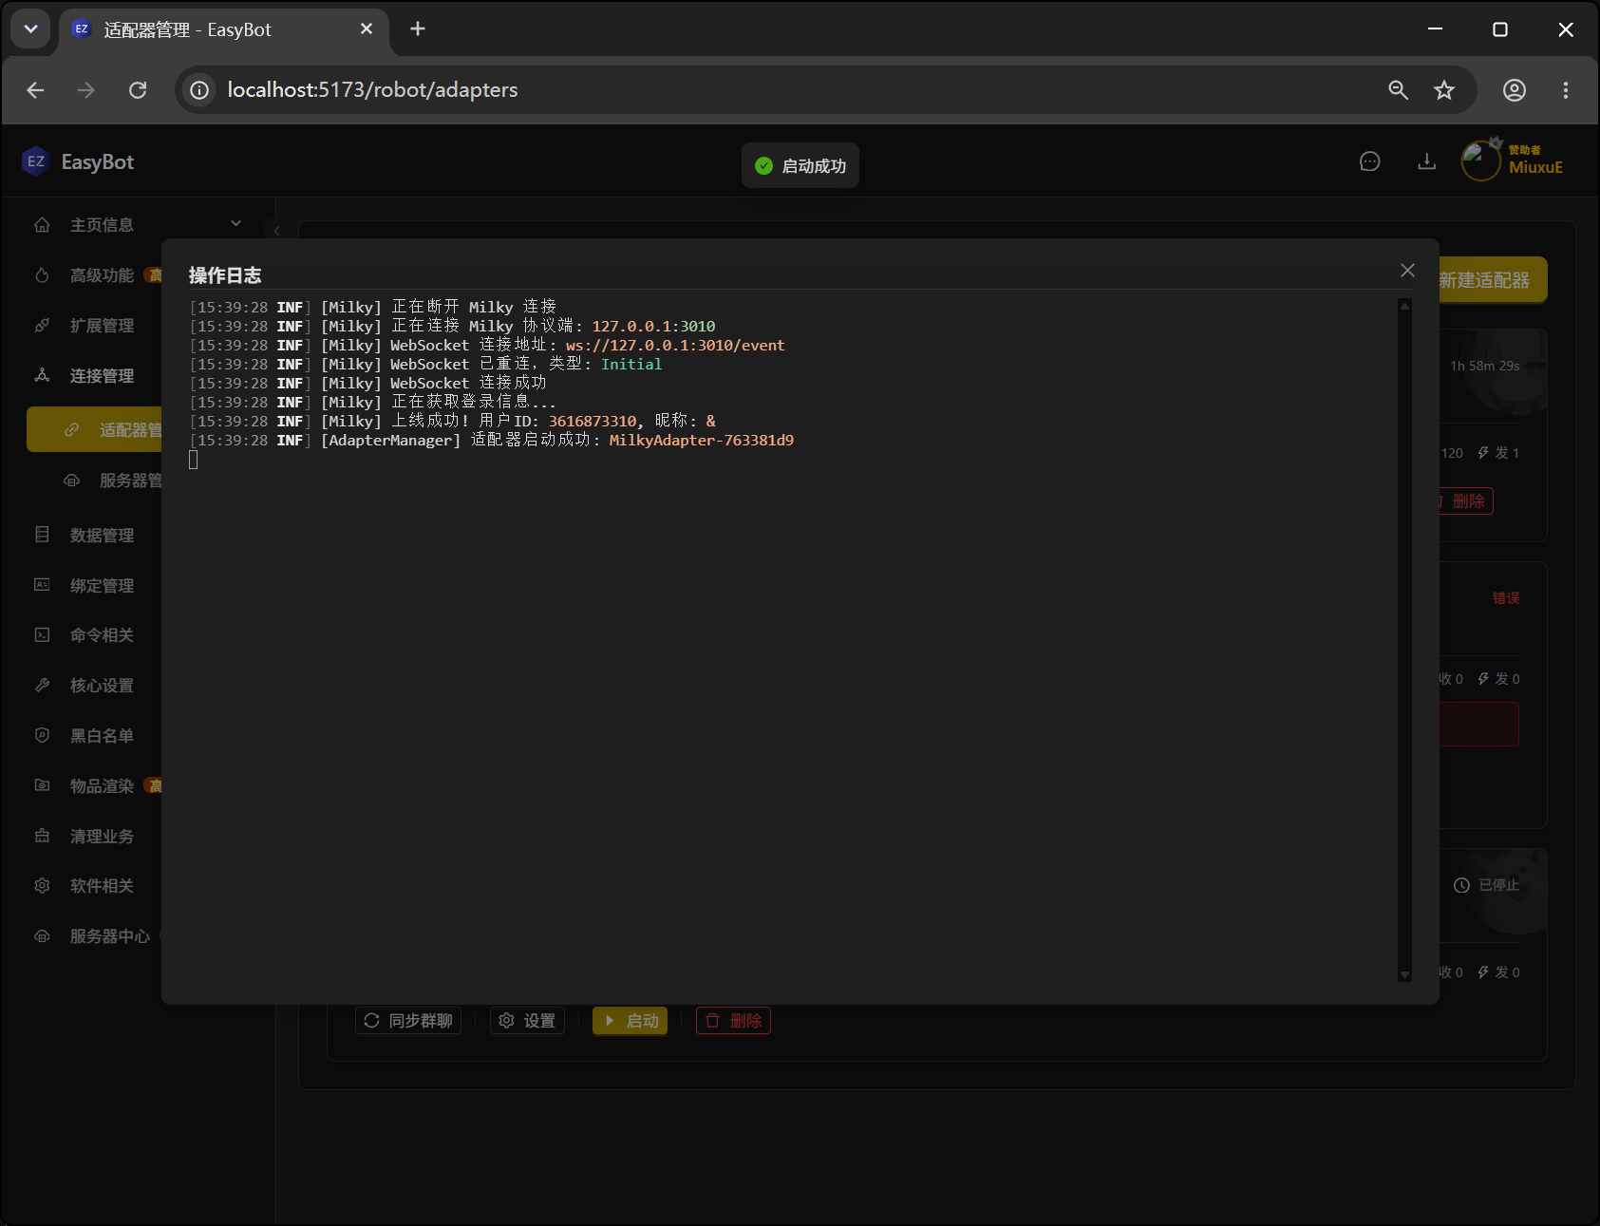The height and width of the screenshot is (1226, 1600).
Task: Open the browser zoom magnifier icon
Action: [x=1398, y=90]
